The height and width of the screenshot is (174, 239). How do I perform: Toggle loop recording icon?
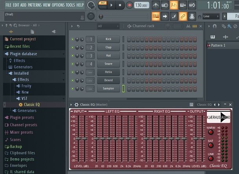pyautogui.click(x=192, y=5)
